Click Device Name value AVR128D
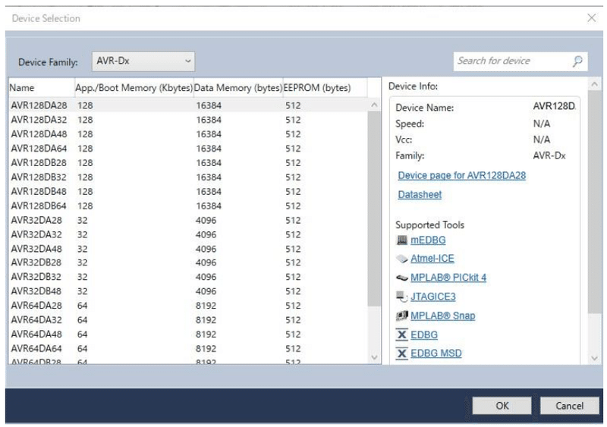 coord(555,106)
